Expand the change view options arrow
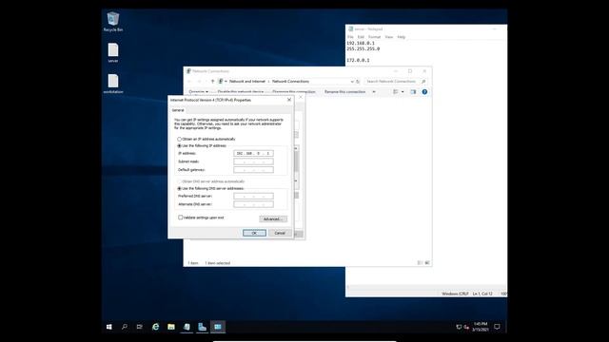 403,92
